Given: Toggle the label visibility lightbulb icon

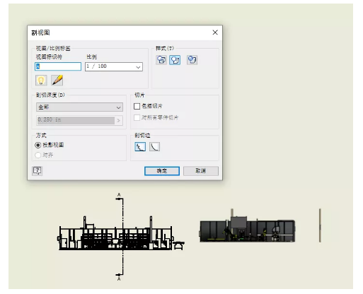Looking at the screenshot, I should click(x=41, y=81).
